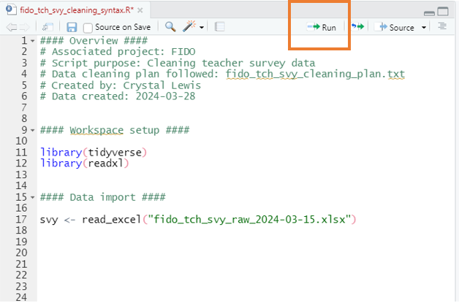
Task: Open the Source button dropdown arrow
Action: [x=425, y=28]
